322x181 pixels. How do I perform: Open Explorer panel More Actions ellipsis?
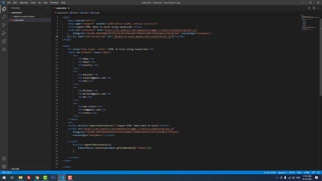pos(47,8)
